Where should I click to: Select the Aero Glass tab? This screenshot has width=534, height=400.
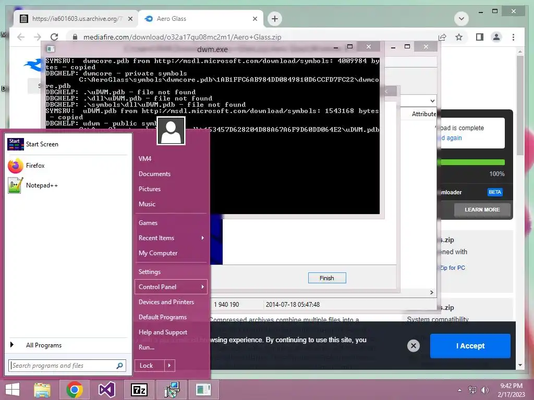point(201,19)
